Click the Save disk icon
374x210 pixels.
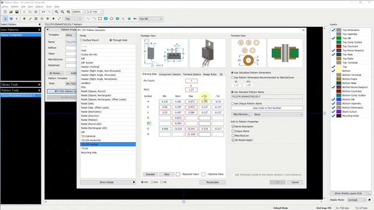point(17,12)
